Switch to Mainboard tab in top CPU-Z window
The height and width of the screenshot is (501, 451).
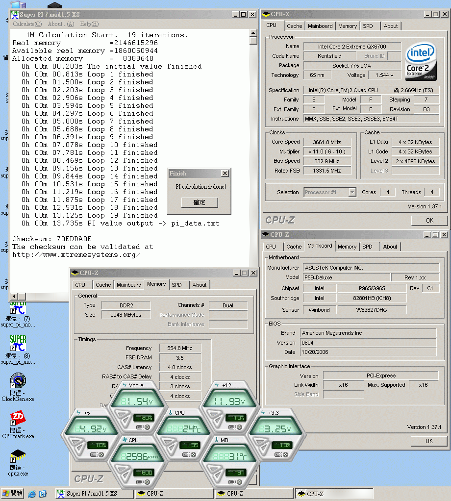click(320, 26)
